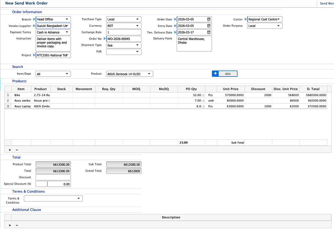Click the Delivery Point text area
The width and height of the screenshot is (334, 229).
coord(194,44)
